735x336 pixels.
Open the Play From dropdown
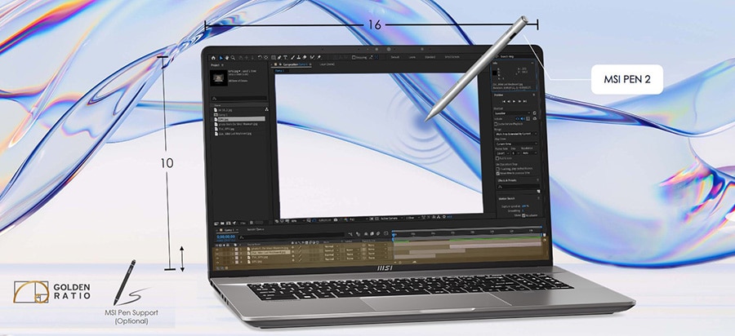click(515, 144)
